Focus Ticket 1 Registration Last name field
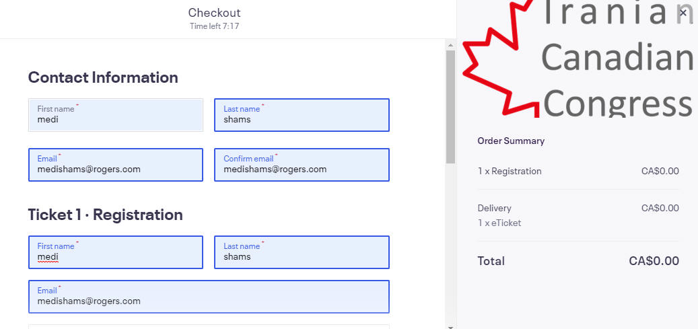The height and width of the screenshot is (329, 698). click(x=302, y=252)
